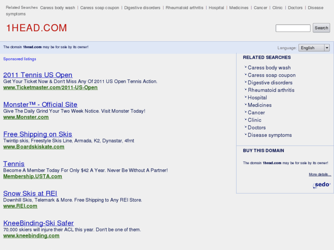This screenshot has height=250, width=334.
Task: Click Sponsored listings link
Action: (20, 59)
